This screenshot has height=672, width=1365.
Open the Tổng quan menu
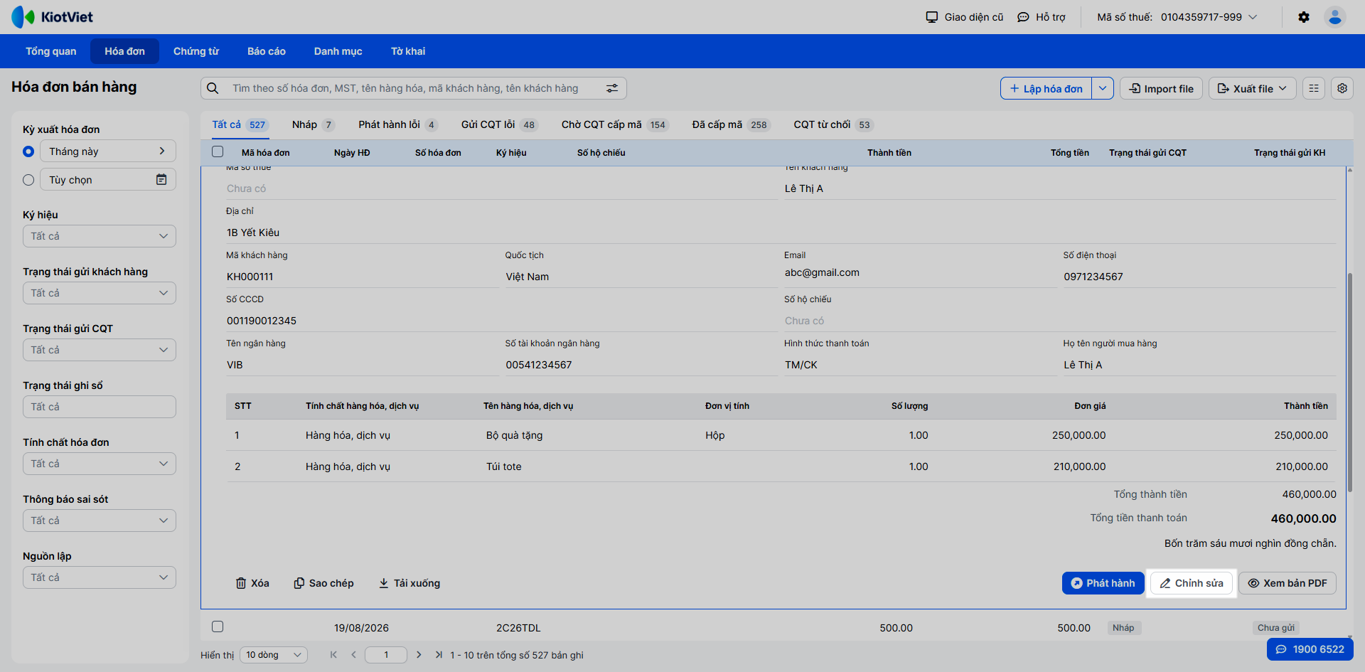pos(51,51)
